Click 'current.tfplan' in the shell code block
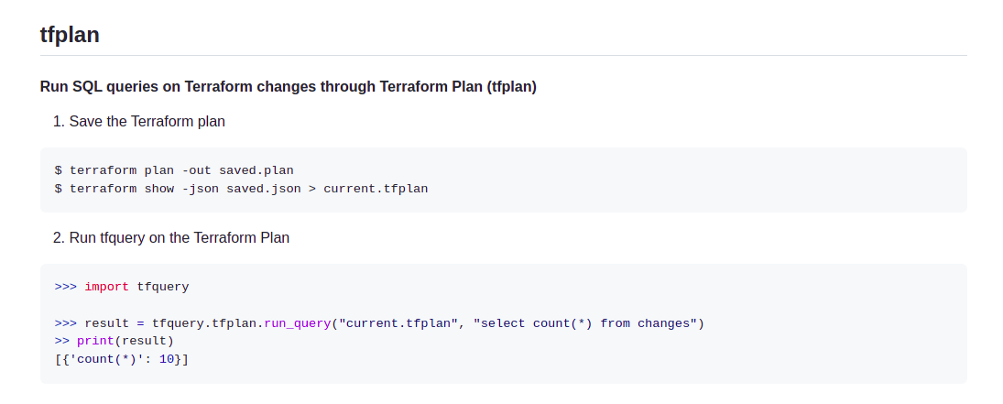The width and height of the screenshot is (1003, 404). pyautogui.click(x=376, y=189)
